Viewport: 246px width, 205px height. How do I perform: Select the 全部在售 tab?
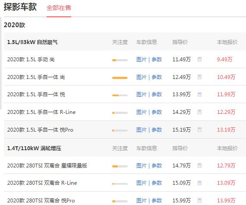point(59,8)
